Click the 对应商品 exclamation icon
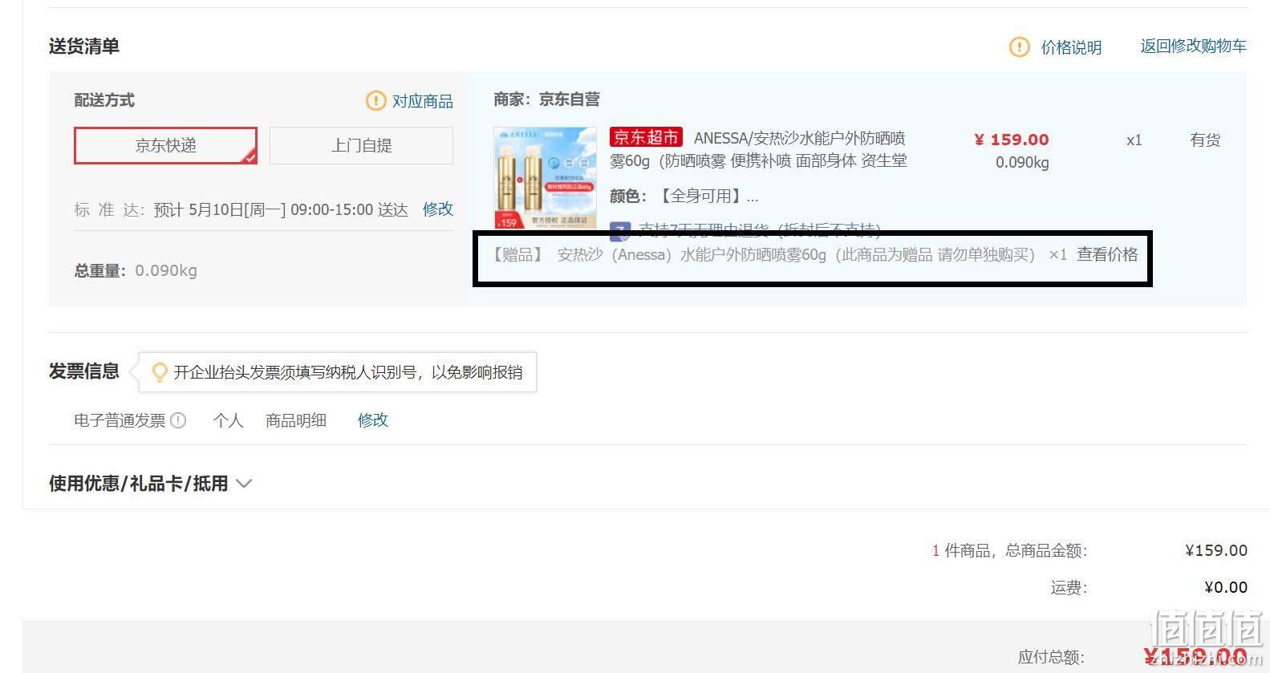The width and height of the screenshot is (1270, 673). [375, 101]
